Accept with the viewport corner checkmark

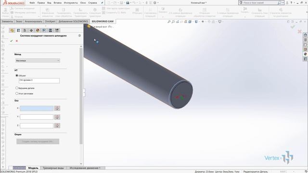tap(293, 27)
